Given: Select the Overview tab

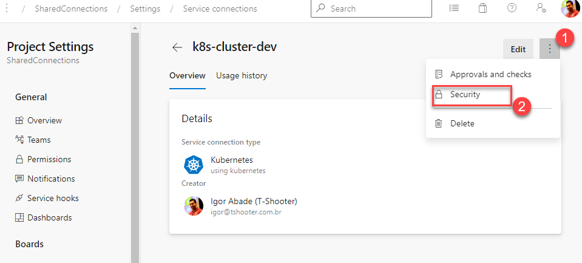Looking at the screenshot, I should (188, 76).
